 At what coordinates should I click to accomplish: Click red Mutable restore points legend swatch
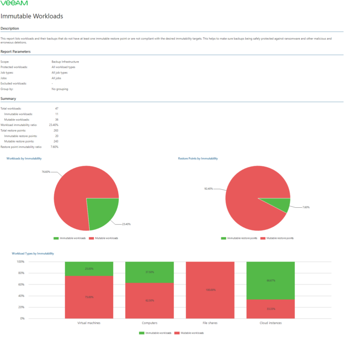263,238
